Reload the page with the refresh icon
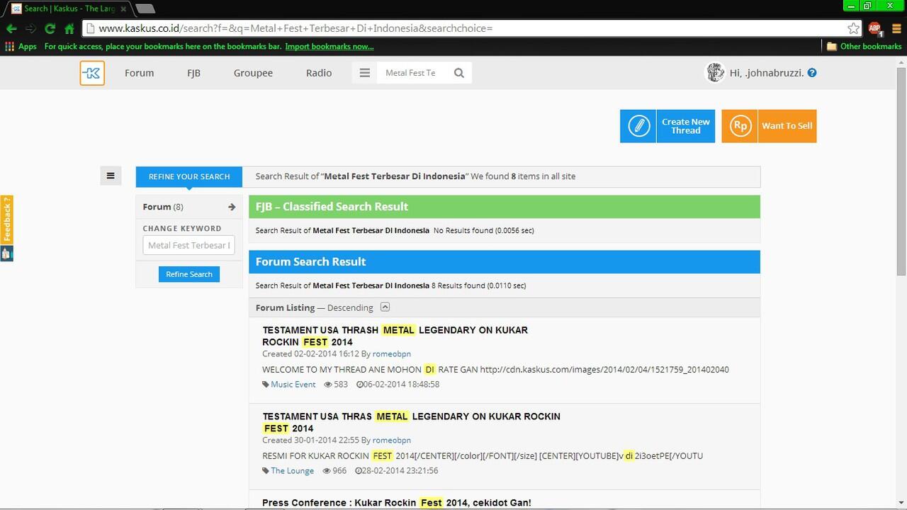907x510 pixels. pos(50,28)
